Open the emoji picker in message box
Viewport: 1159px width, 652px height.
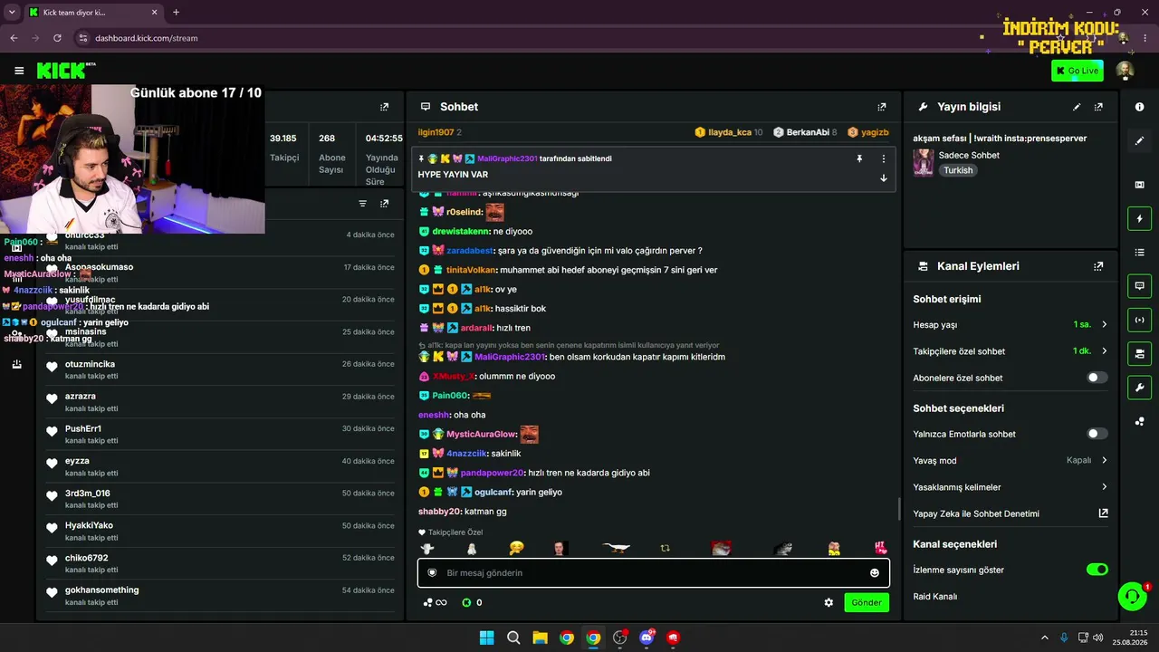pos(874,572)
